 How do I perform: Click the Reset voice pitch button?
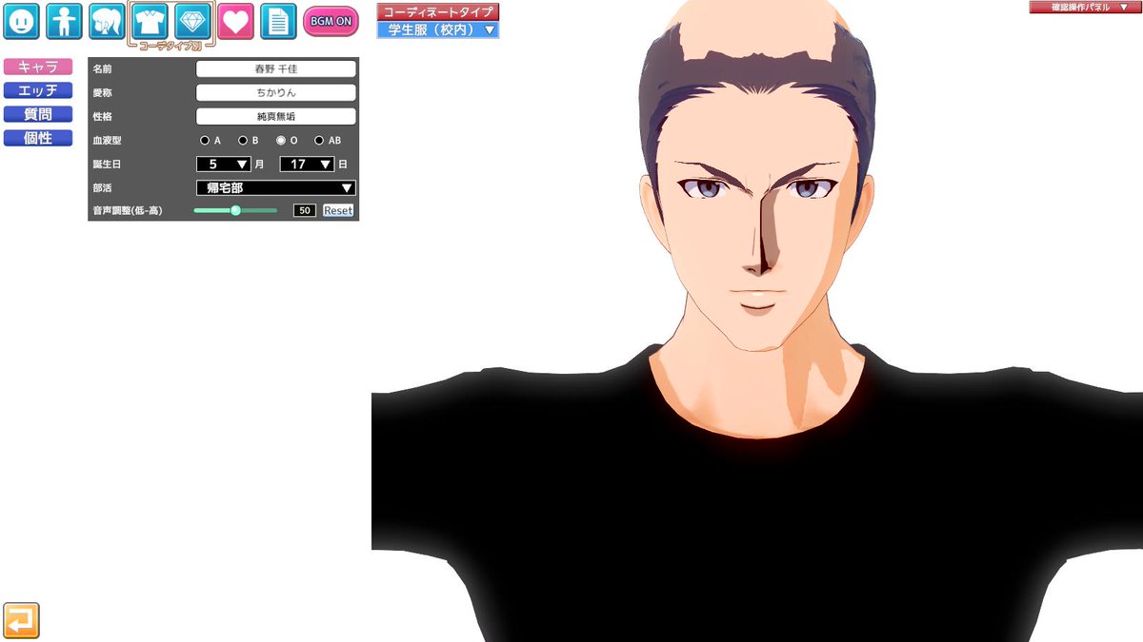coord(338,210)
